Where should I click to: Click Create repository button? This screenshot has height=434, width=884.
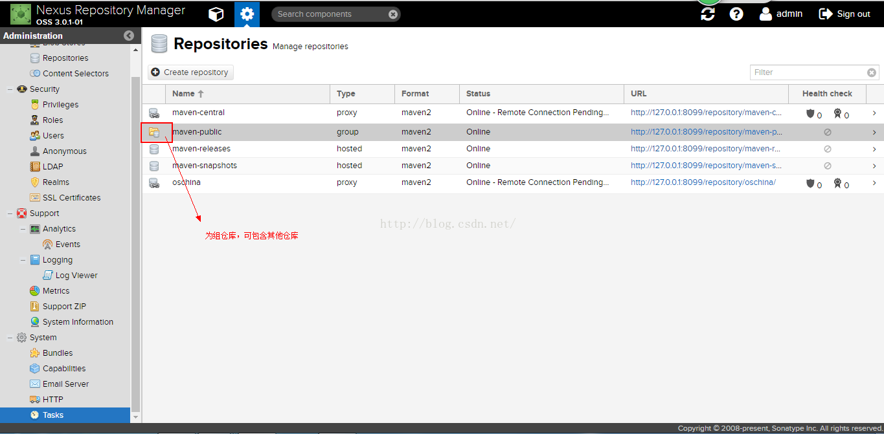pos(190,72)
